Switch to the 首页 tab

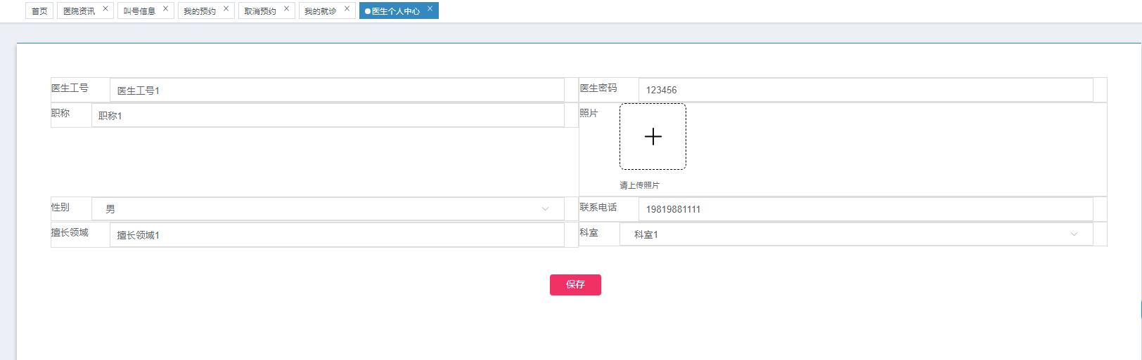[39, 11]
